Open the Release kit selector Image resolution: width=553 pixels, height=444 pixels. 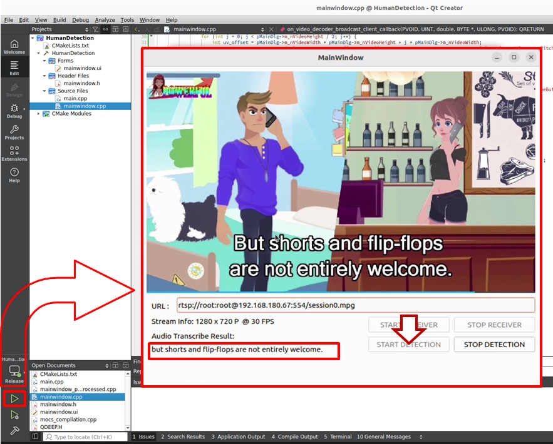point(14,373)
